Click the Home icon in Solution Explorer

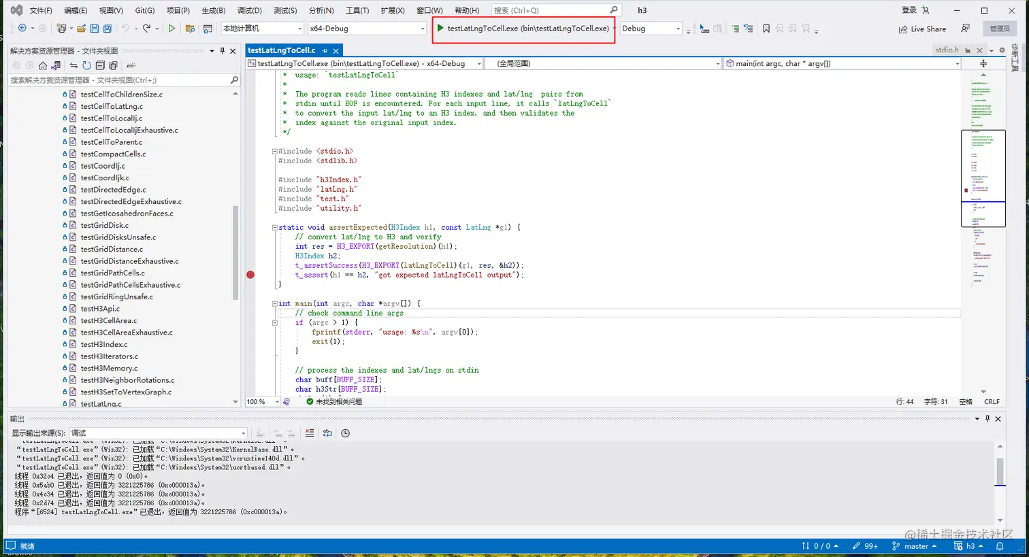pos(43,65)
